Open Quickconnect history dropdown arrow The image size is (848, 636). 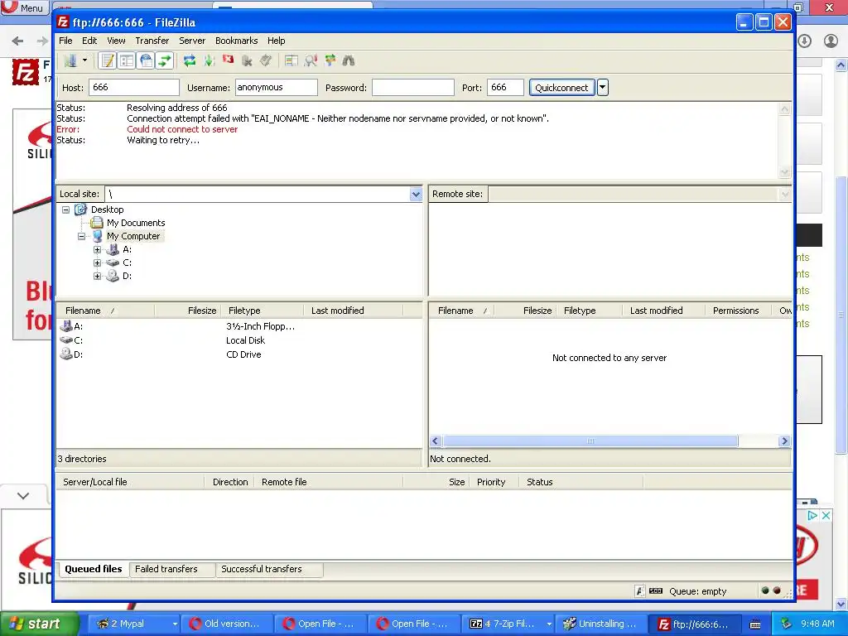pyautogui.click(x=603, y=88)
